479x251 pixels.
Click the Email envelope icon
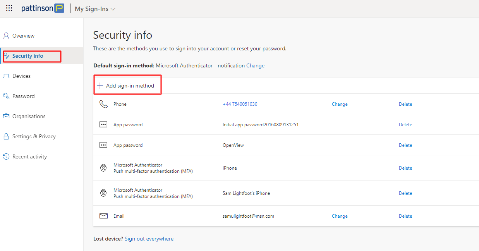click(x=103, y=216)
